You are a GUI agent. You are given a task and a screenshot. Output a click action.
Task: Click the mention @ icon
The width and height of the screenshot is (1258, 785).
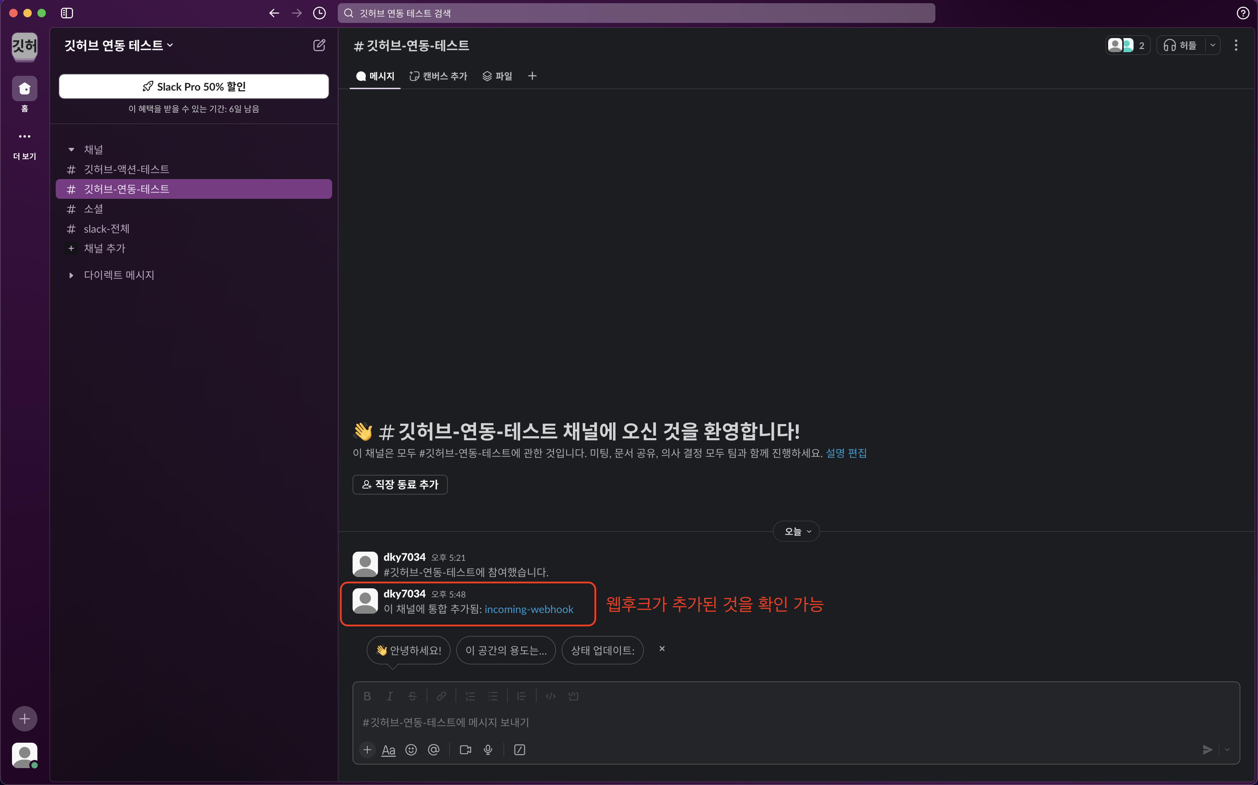434,750
